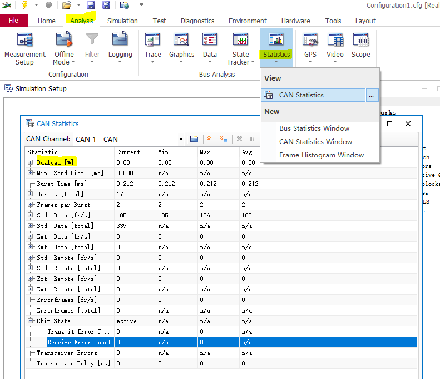Image resolution: width=440 pixels, height=381 pixels.
Task: Click the Save As floppy disk icon
Action: click(106, 5)
